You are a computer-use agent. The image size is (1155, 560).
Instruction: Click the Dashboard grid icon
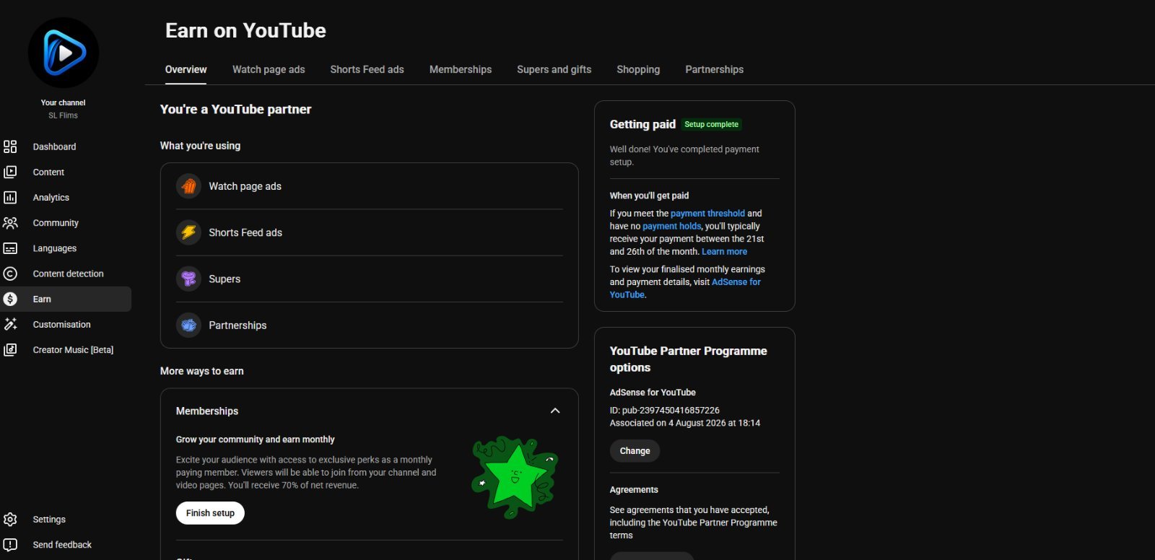coord(10,146)
